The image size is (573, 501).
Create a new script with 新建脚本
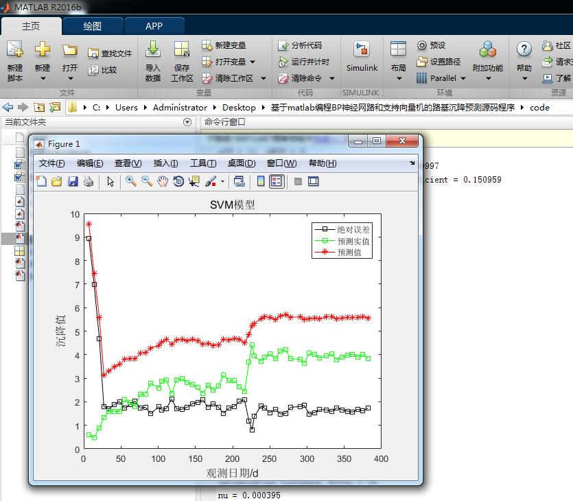pyautogui.click(x=15, y=61)
